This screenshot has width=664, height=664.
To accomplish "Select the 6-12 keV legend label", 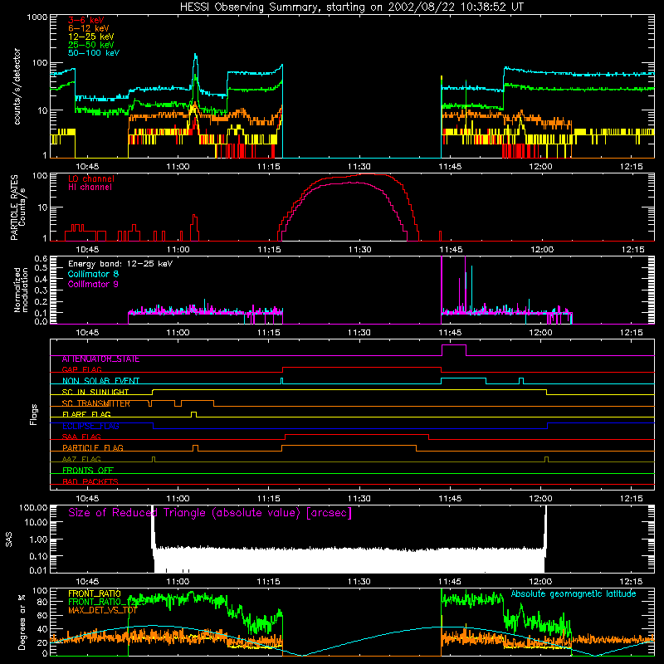I will tap(89, 28).
